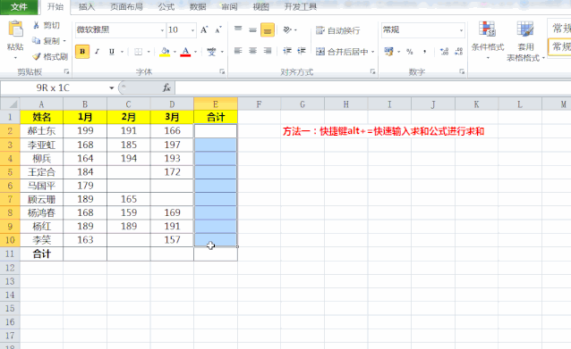This screenshot has width=571, height=349.
Task: Switch to the 数据 Data tab
Action: pyautogui.click(x=198, y=6)
